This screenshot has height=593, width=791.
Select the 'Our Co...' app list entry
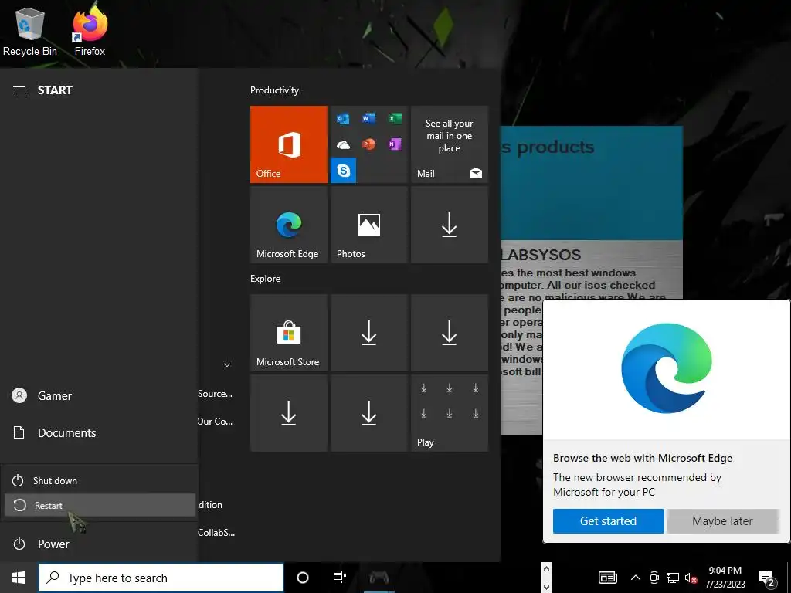[216, 422]
